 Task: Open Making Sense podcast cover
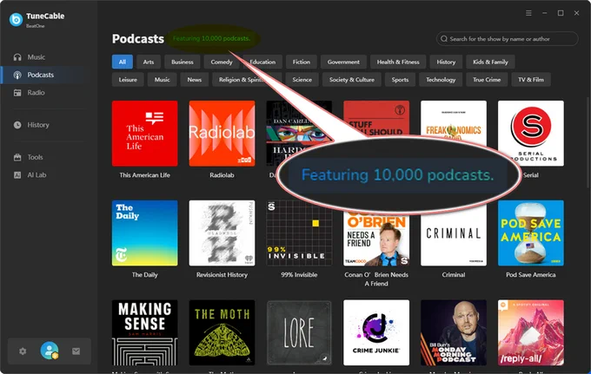click(x=145, y=332)
